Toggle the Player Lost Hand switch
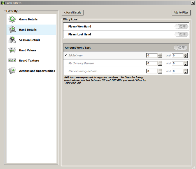The image size is (196, 169). pyautogui.click(x=181, y=34)
